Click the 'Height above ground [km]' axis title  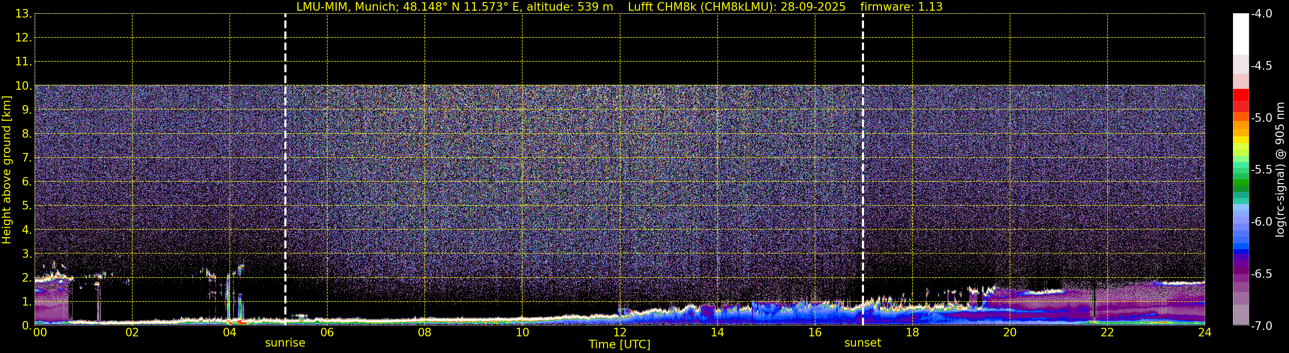(6, 170)
